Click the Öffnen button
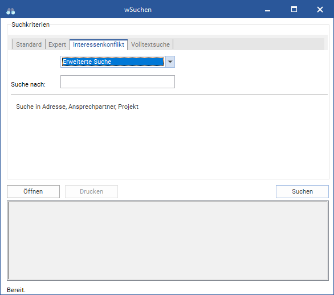This screenshot has width=334, height=295. 33,191
